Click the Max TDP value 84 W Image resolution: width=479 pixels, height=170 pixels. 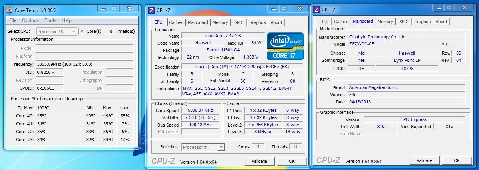(256, 43)
